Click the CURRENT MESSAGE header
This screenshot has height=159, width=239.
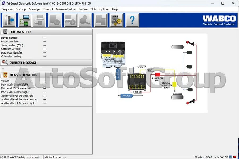[46, 63]
